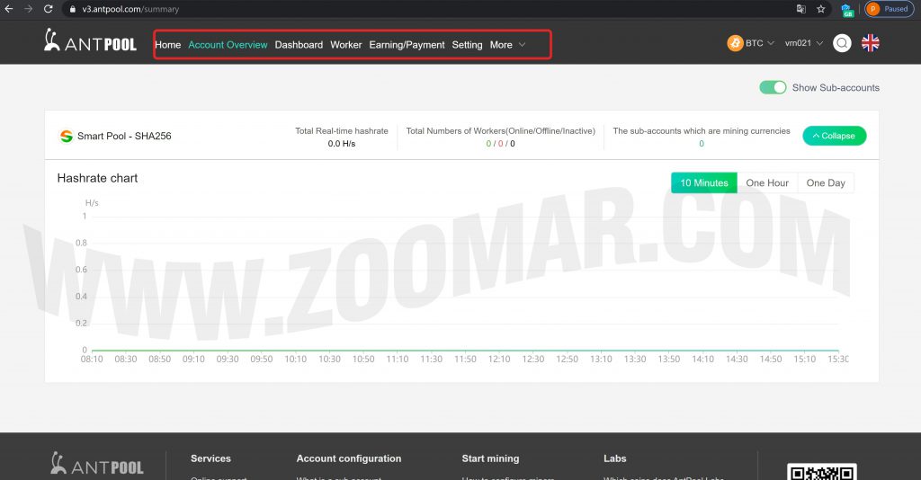The height and width of the screenshot is (480, 921).
Task: Click the mining sub-accounts count 0
Action: (702, 144)
